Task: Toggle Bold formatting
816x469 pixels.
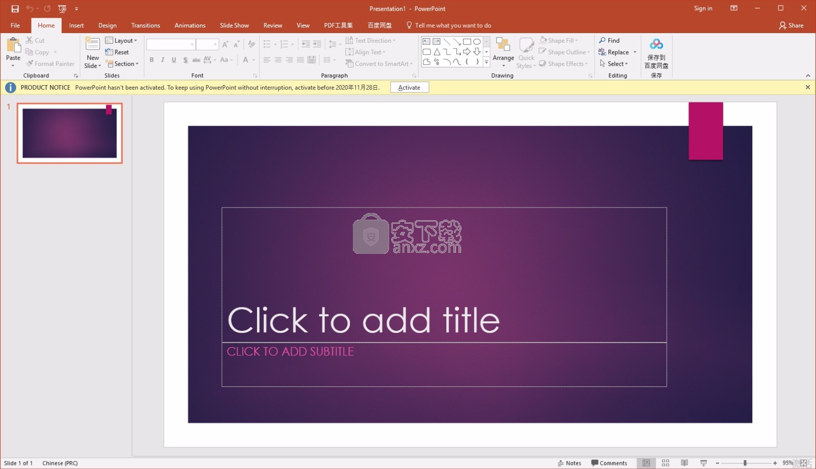Action: tap(151, 60)
